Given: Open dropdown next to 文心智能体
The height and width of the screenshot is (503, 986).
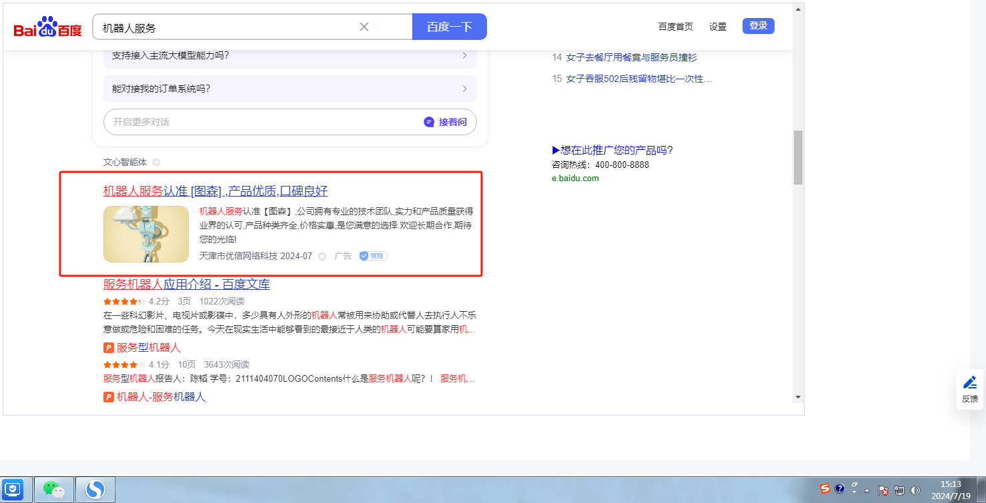Looking at the screenshot, I should [156, 162].
